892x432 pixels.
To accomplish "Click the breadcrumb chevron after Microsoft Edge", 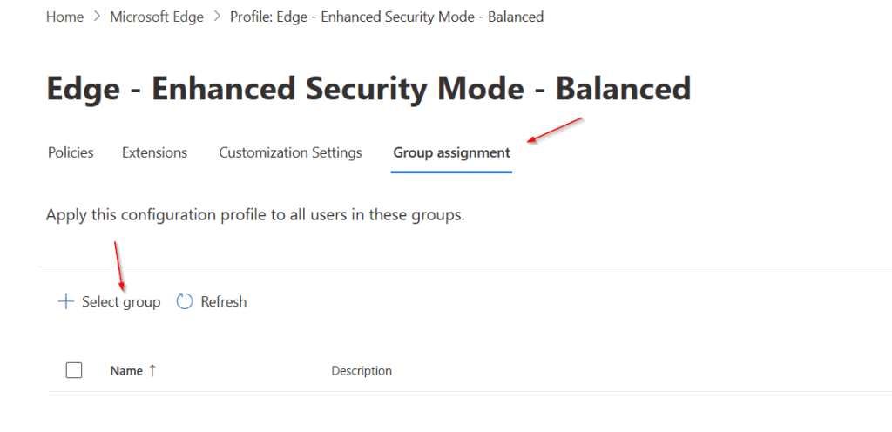I will click(217, 17).
